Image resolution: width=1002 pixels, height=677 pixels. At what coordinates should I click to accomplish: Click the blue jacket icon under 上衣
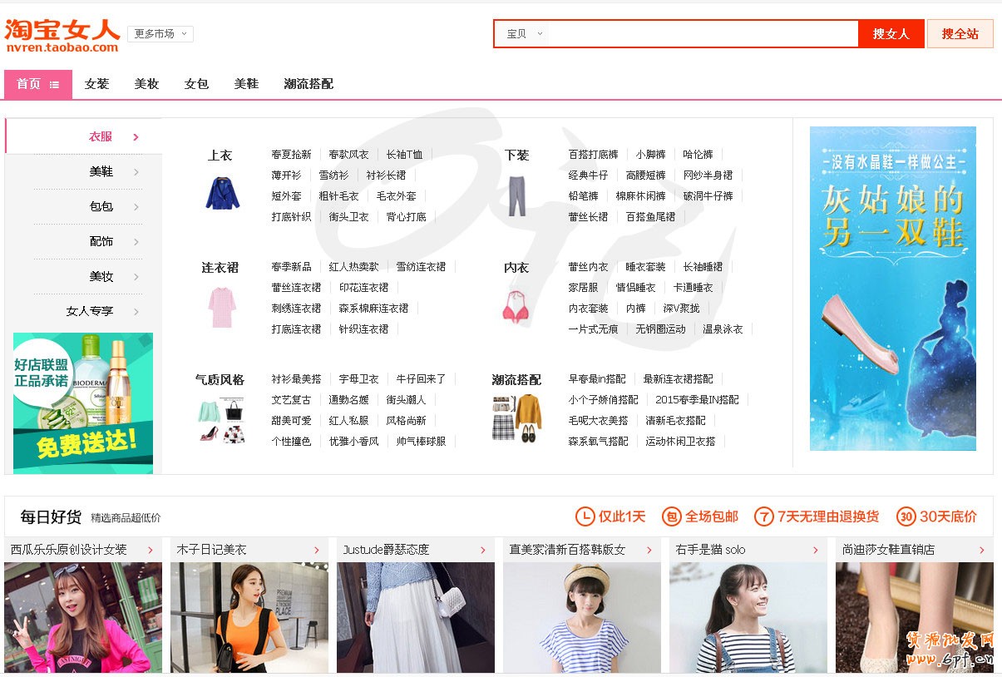222,193
